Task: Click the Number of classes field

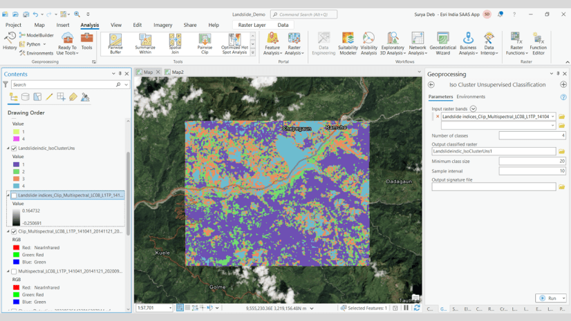Action: click(x=532, y=135)
